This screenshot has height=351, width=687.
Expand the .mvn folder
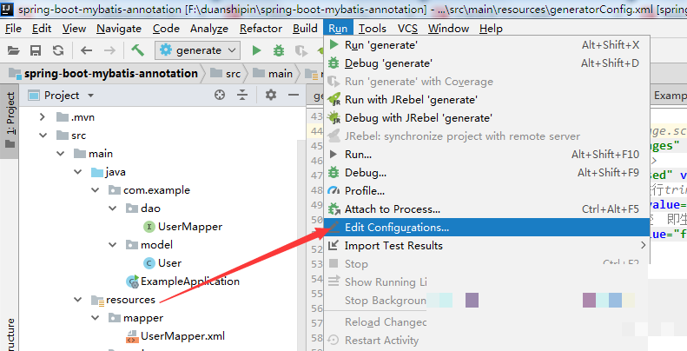42,117
